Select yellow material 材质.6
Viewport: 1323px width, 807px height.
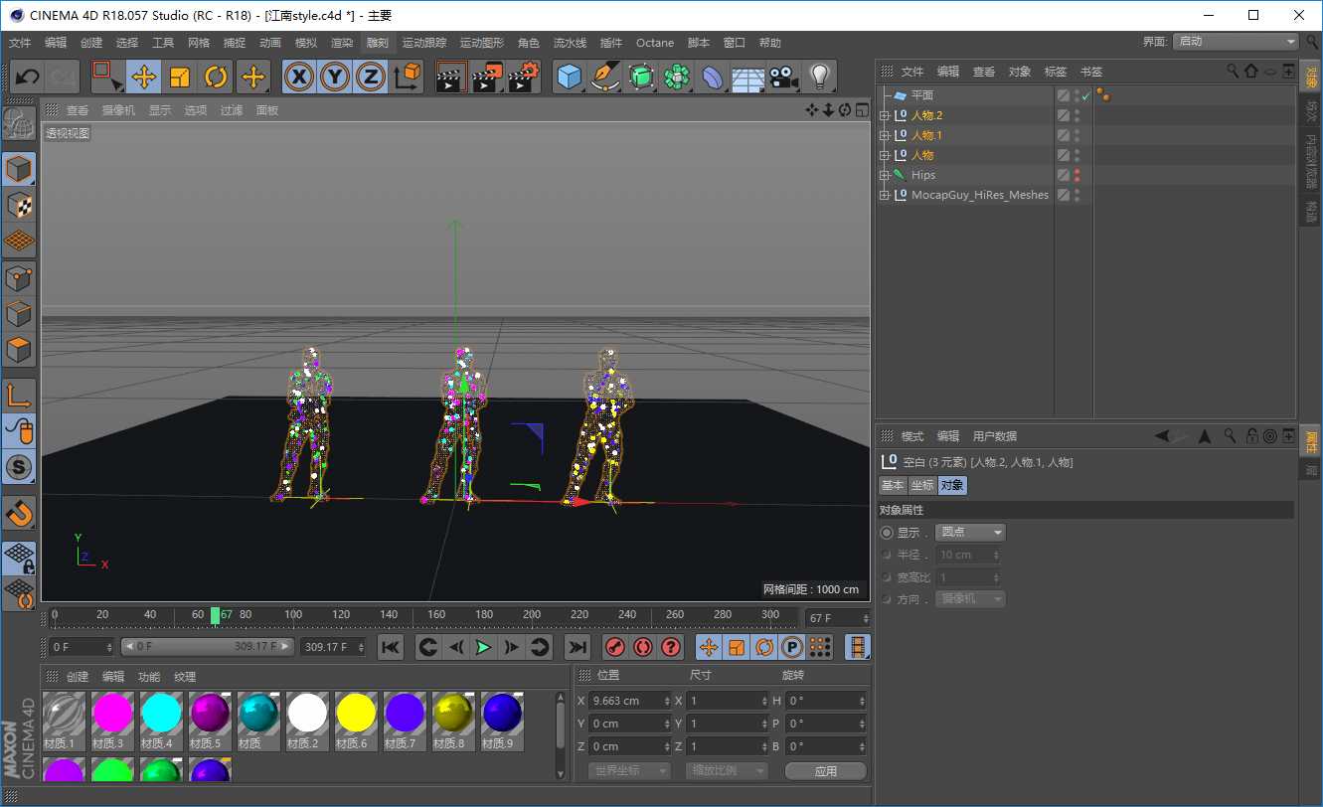coord(356,721)
